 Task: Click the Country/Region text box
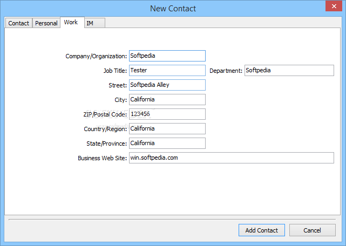coord(167,128)
